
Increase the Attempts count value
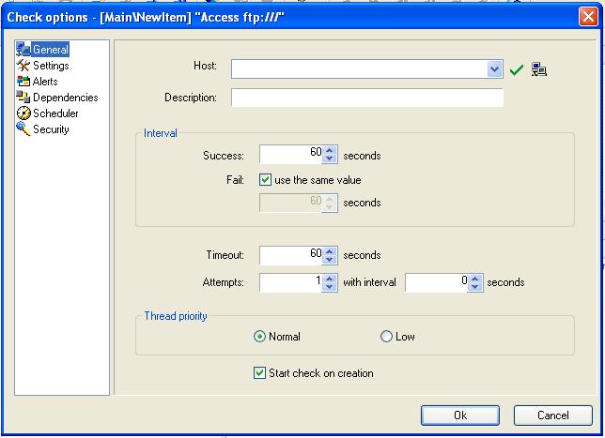click(329, 278)
